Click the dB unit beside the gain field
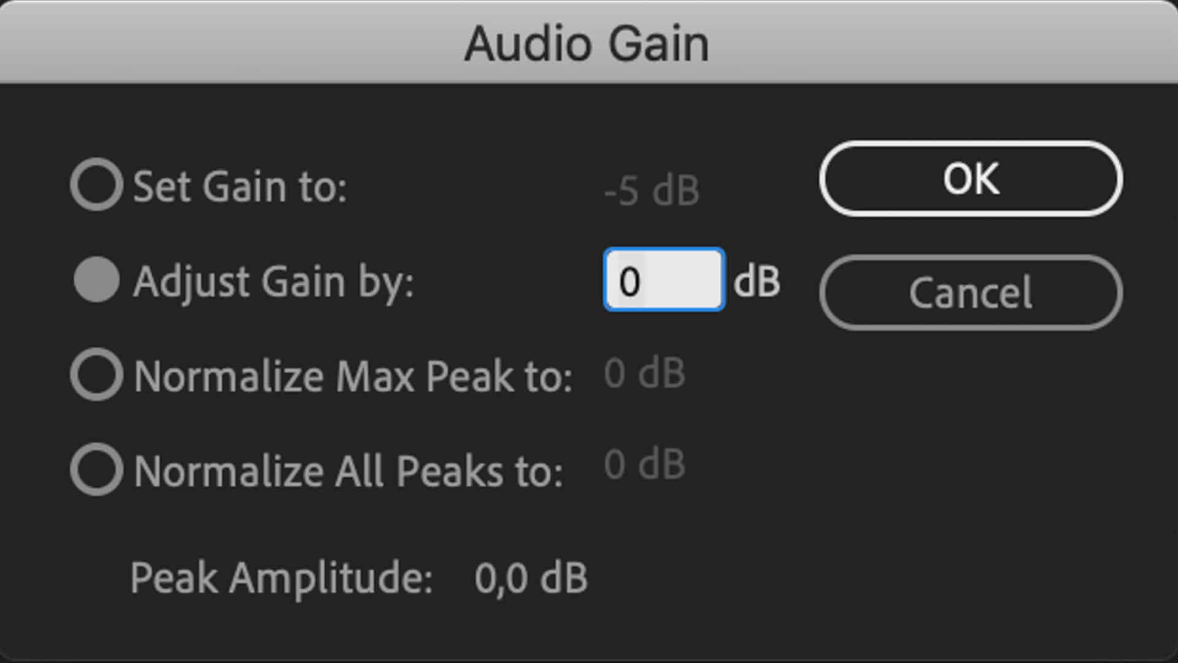This screenshot has width=1178, height=663. click(x=757, y=282)
